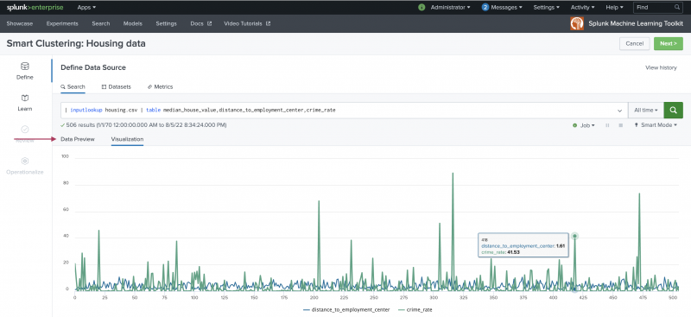Open Experiments in app navigation
This screenshot has width=691, height=317.
(x=62, y=23)
